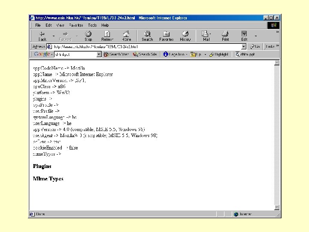Open the View menu
This screenshot has width=309, height=232.
pos(60,25)
